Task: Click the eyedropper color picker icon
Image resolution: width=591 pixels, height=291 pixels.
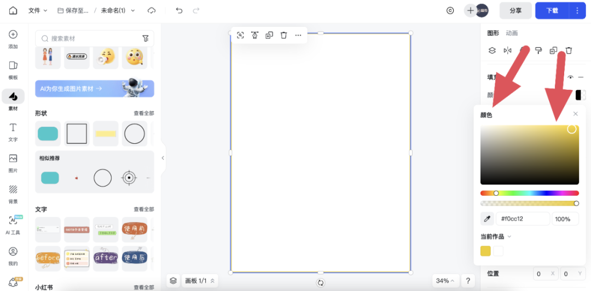Action: (x=486, y=219)
